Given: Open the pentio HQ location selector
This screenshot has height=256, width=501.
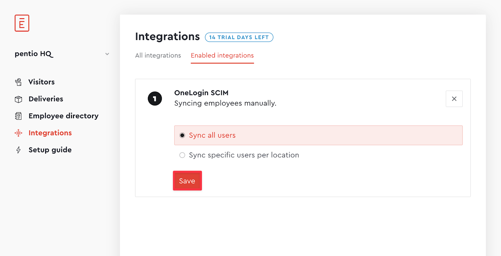Looking at the screenshot, I should (62, 54).
